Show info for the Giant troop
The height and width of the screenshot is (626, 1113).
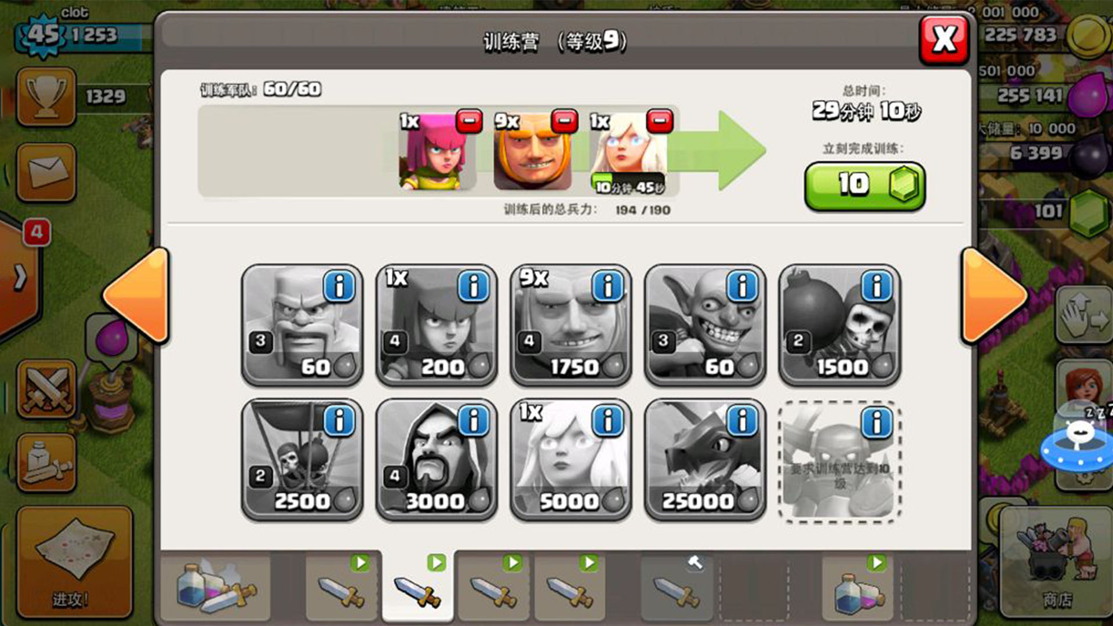[608, 286]
